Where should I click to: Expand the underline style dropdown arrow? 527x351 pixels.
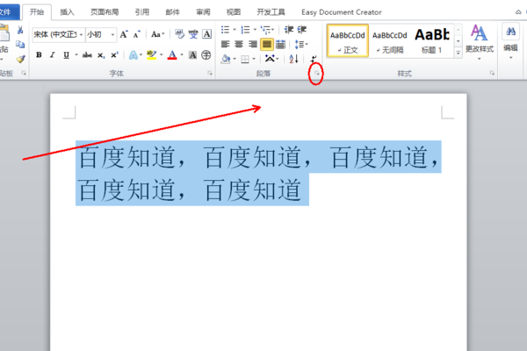click(76, 54)
